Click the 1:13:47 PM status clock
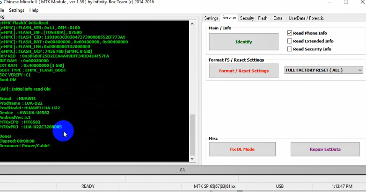The image size is (366, 192). 342,186
